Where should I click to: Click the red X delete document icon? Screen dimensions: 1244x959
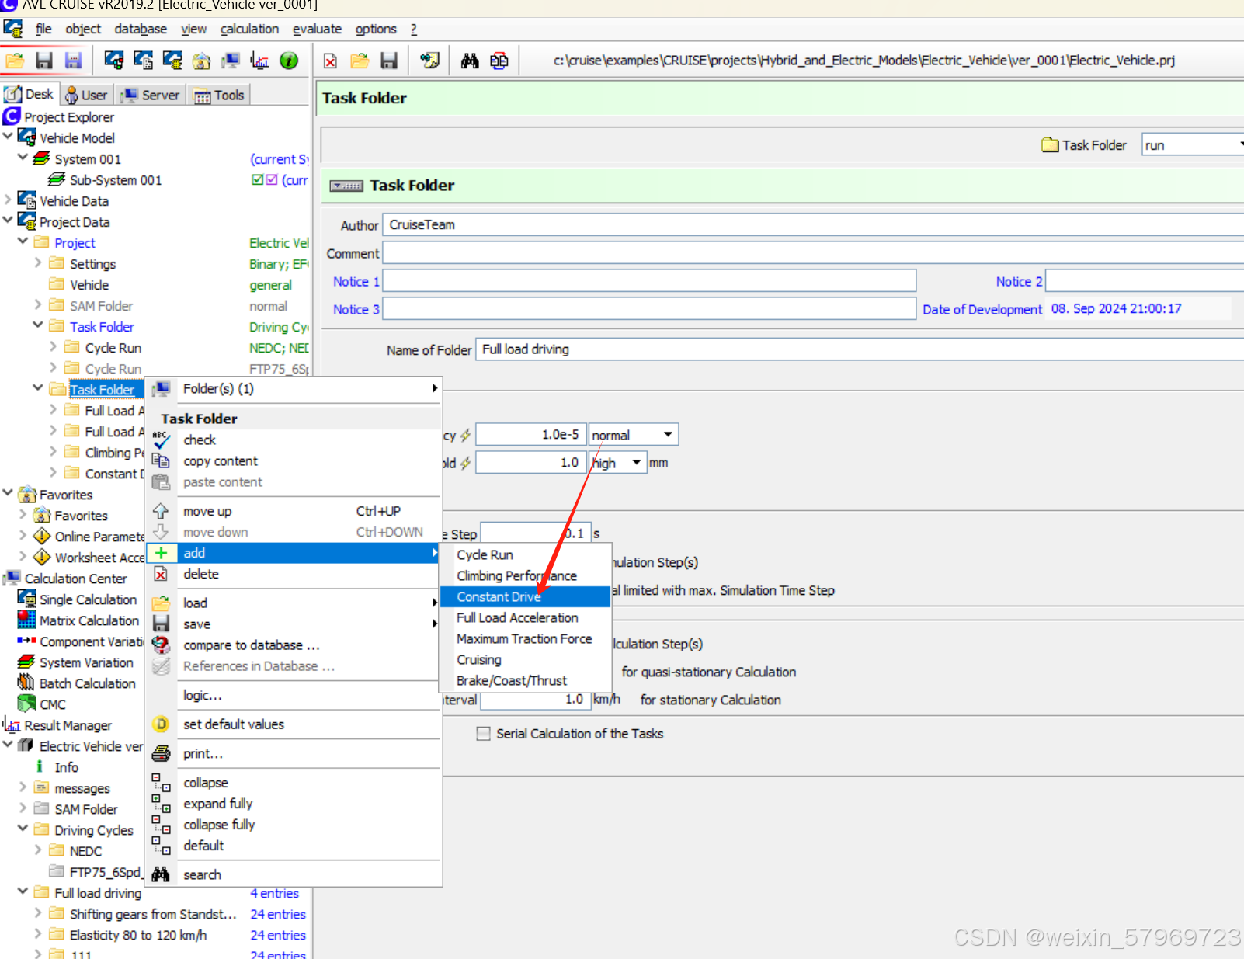pos(330,61)
